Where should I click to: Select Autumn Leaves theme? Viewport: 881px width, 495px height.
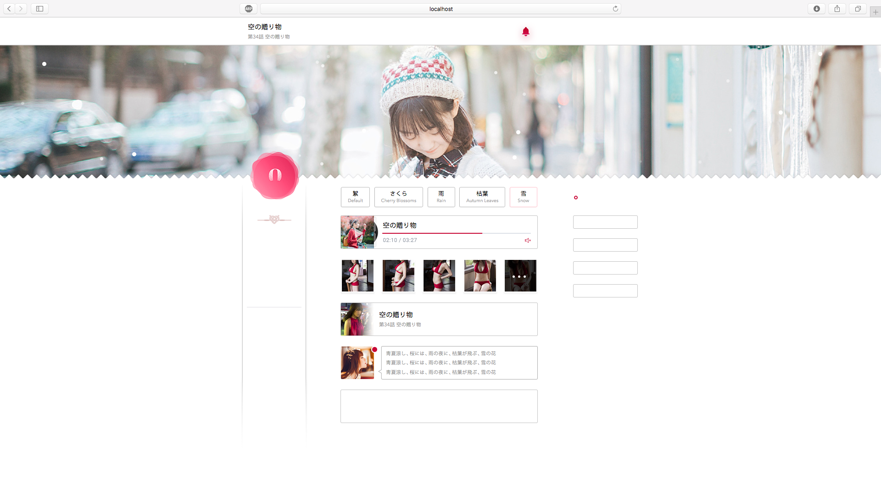482,197
